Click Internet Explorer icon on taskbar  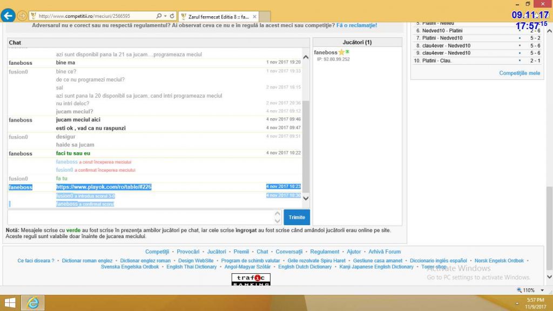[x=33, y=303]
